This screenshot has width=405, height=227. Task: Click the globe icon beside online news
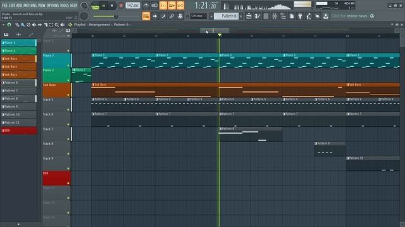(x=372, y=16)
